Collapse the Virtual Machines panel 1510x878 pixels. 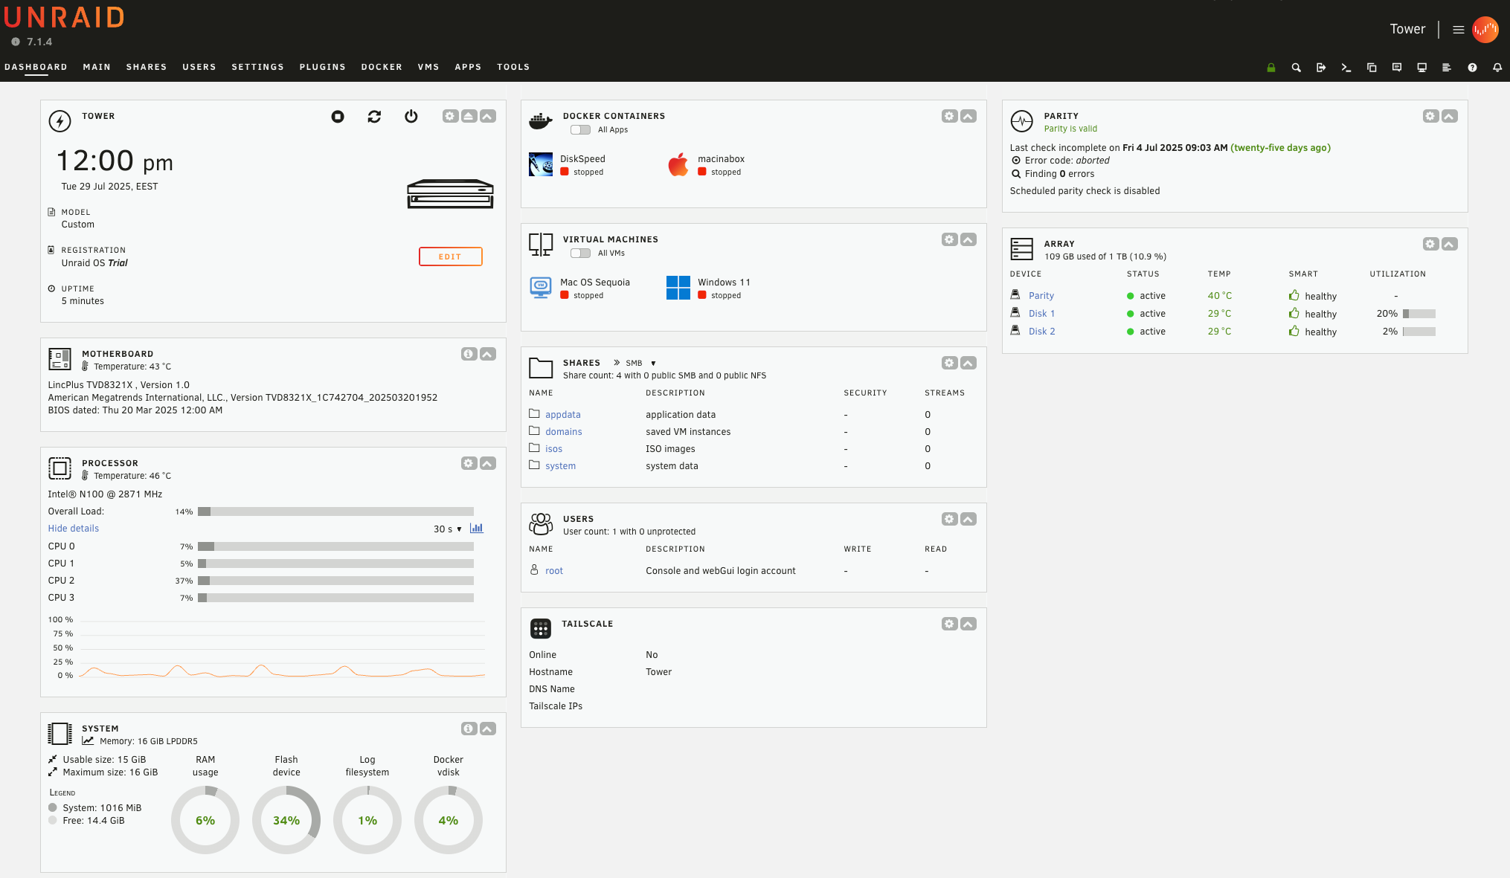[968, 239]
